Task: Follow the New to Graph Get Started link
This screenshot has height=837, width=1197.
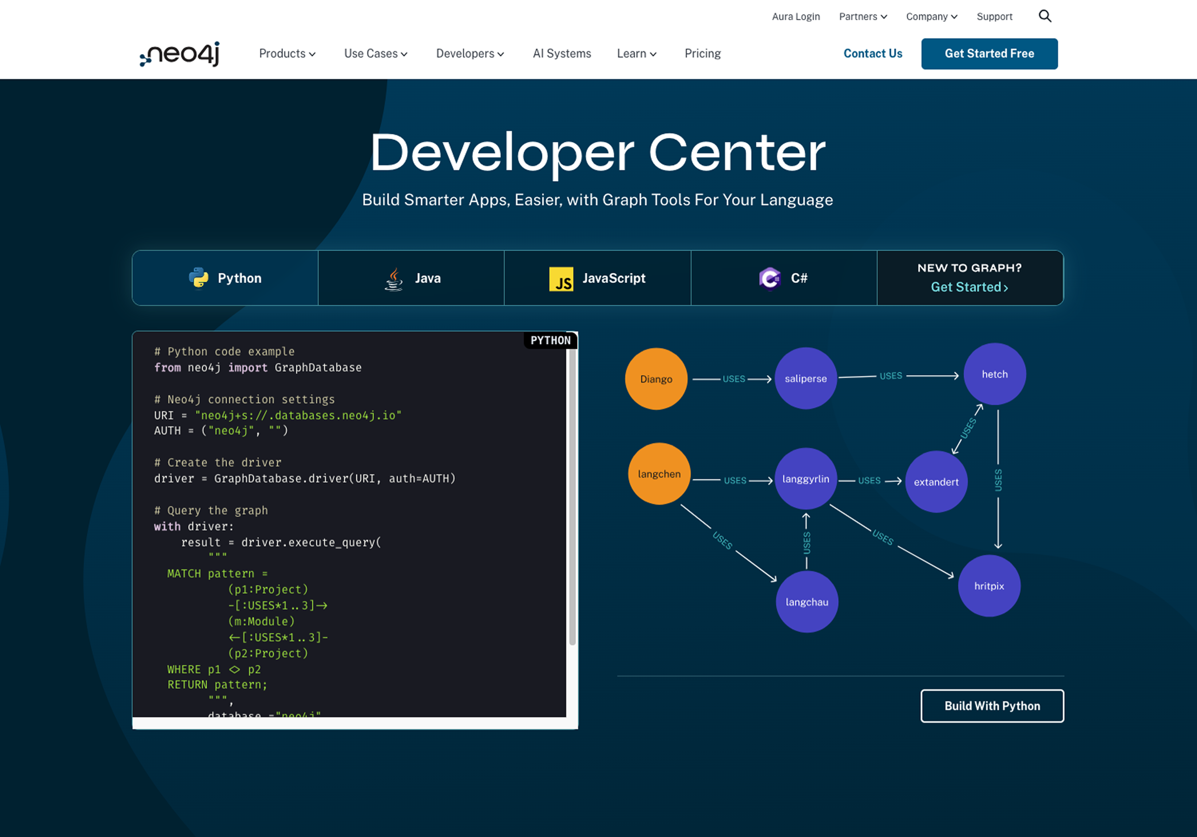Action: click(x=969, y=288)
